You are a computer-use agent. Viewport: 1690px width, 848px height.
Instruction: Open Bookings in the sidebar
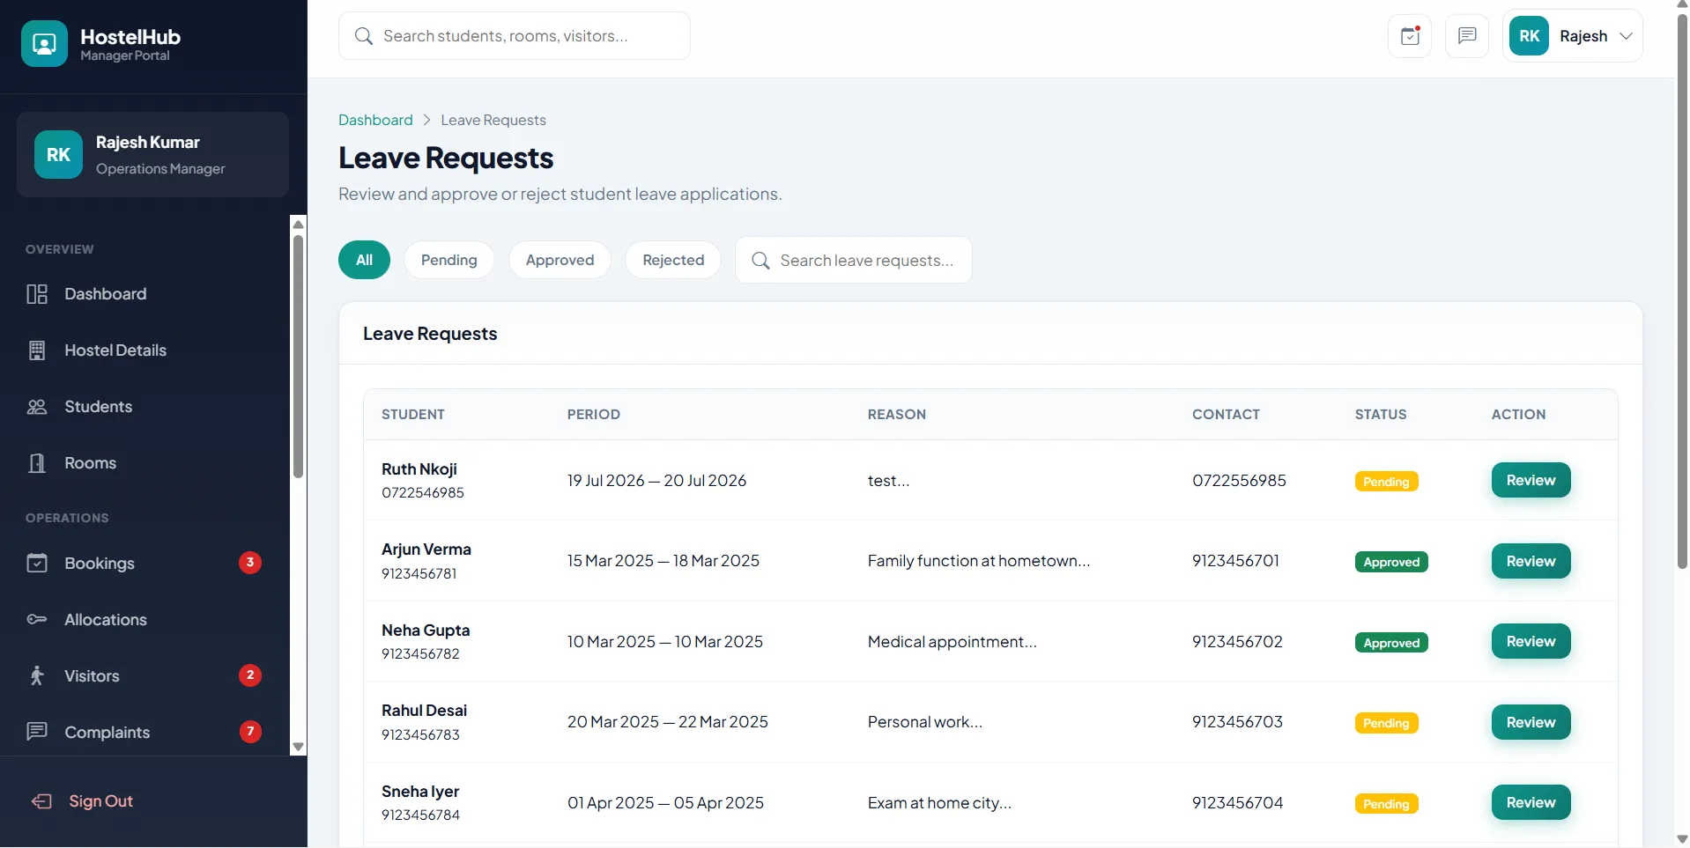[145, 564]
